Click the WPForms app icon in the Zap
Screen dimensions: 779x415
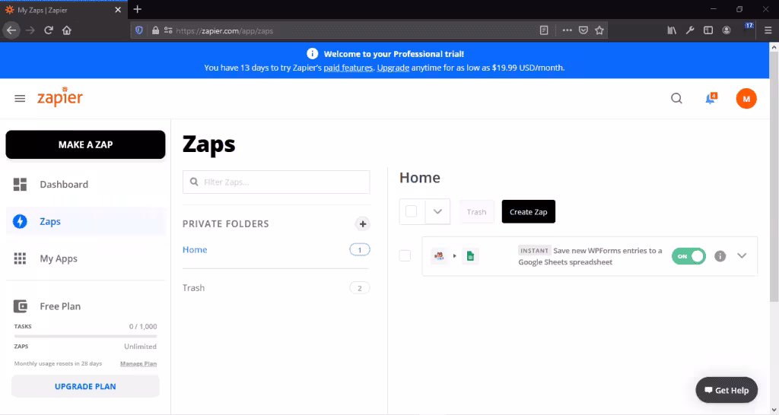(x=439, y=256)
